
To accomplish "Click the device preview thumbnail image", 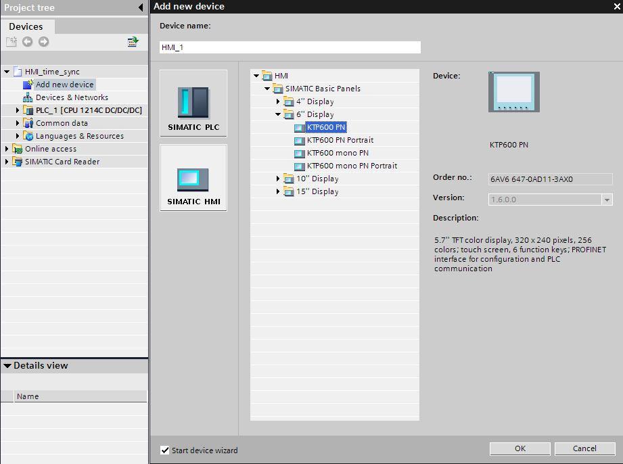I will (513, 92).
